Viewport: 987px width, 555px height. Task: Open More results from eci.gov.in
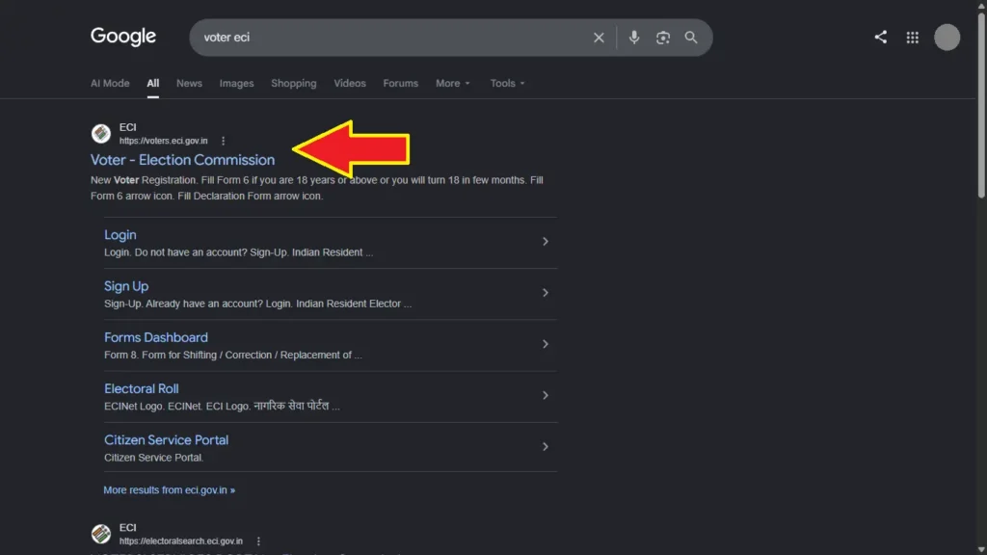tap(170, 490)
